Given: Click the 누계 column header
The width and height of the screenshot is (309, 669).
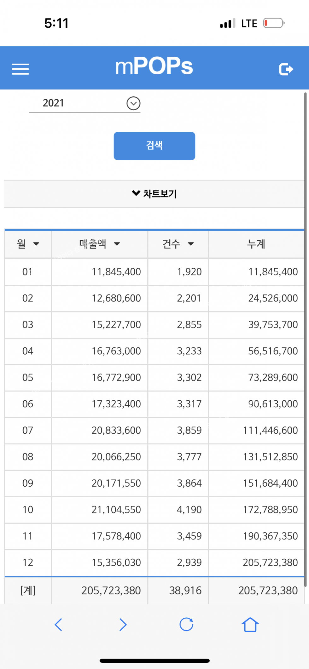Looking at the screenshot, I should tap(256, 244).
